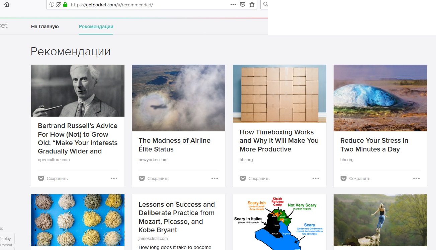Click Сохранить on the Timeboxing card
Screen dimensions: 436x250
[x=259, y=179]
